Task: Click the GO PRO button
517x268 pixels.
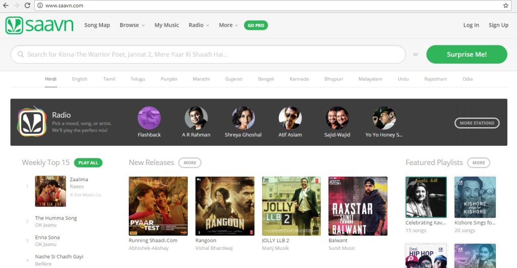Action: [256, 25]
